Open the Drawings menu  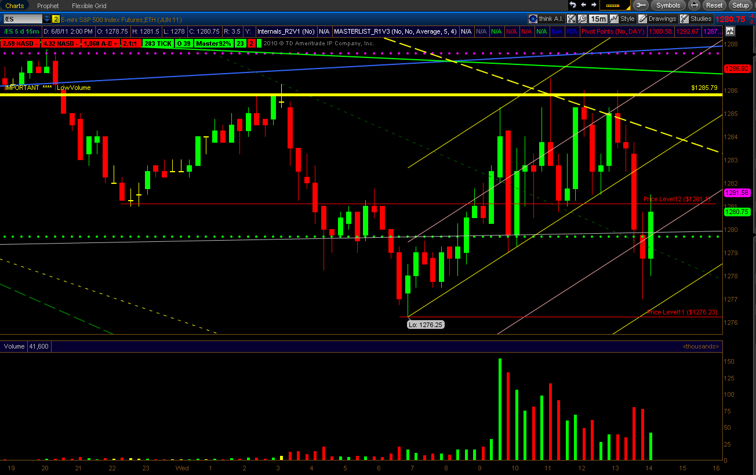658,19
